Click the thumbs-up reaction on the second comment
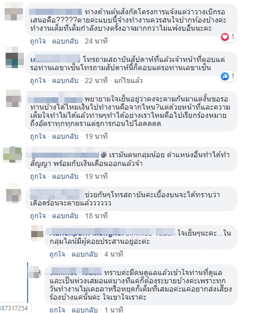This screenshot has width=253, height=313. [225, 76]
